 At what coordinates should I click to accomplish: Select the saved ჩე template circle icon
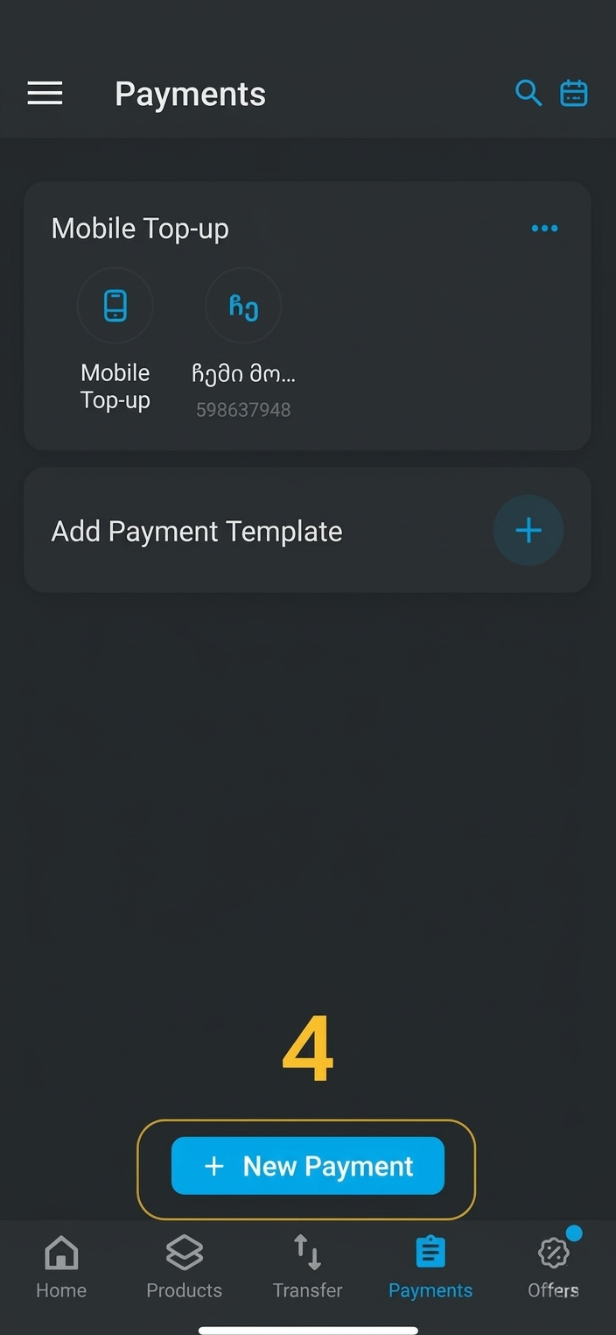[243, 306]
